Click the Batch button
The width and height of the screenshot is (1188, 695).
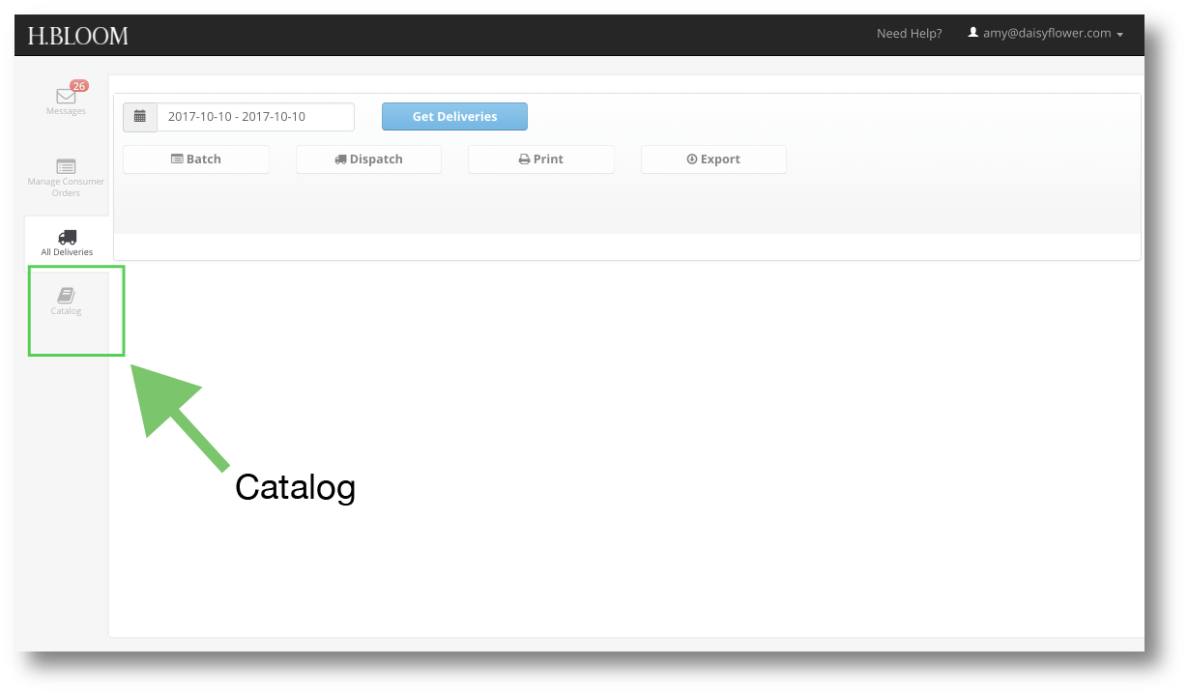(196, 159)
